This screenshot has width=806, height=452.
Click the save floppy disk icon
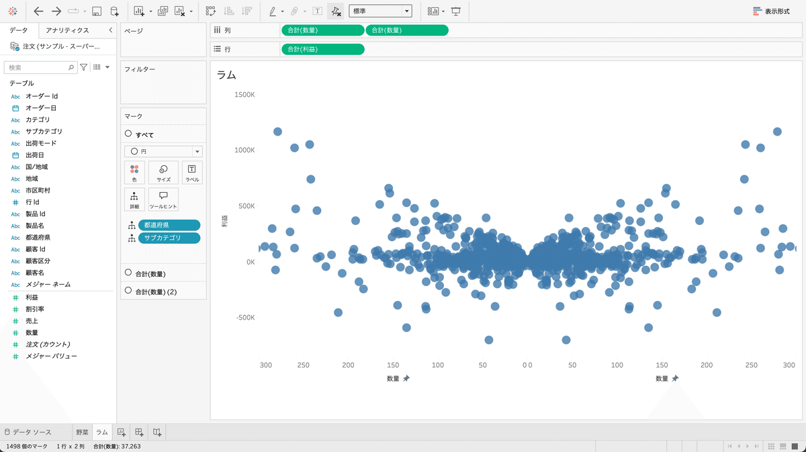(96, 11)
